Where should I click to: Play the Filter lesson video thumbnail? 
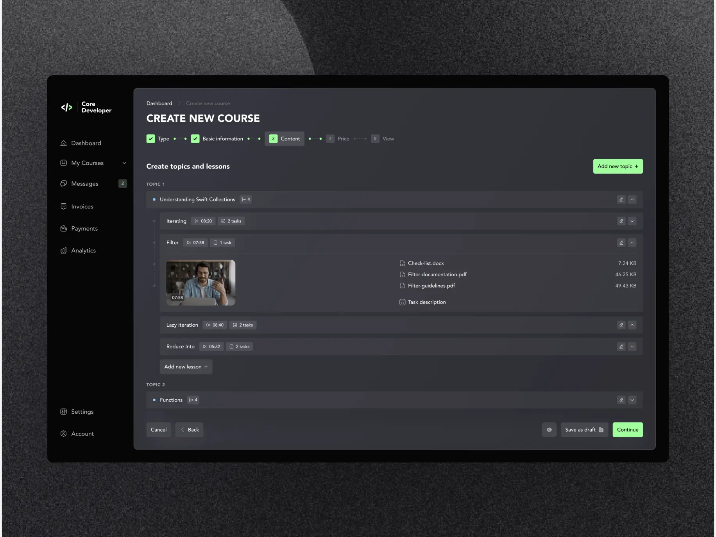pyautogui.click(x=200, y=283)
